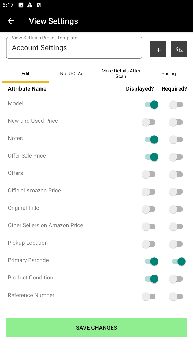
Task: Edit preset template with pencil icon
Action: point(179,49)
